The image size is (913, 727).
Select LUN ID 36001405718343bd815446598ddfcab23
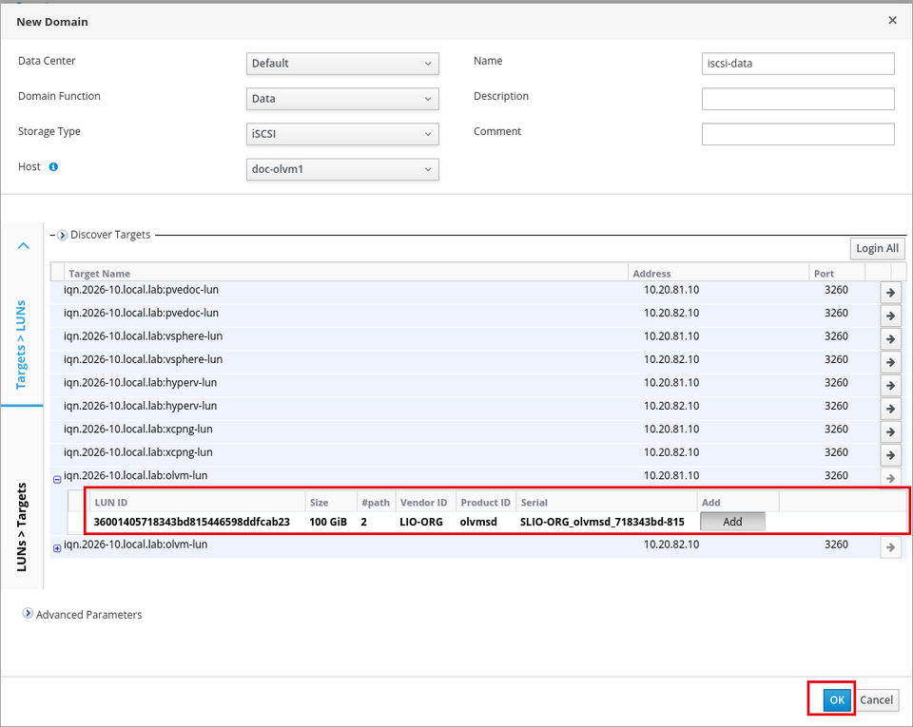191,522
